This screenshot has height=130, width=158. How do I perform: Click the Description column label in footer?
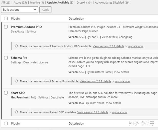(x=76, y=123)
